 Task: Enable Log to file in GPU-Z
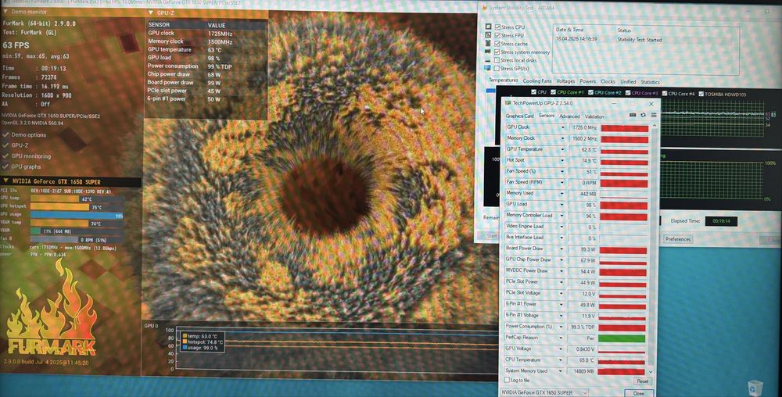pos(508,380)
